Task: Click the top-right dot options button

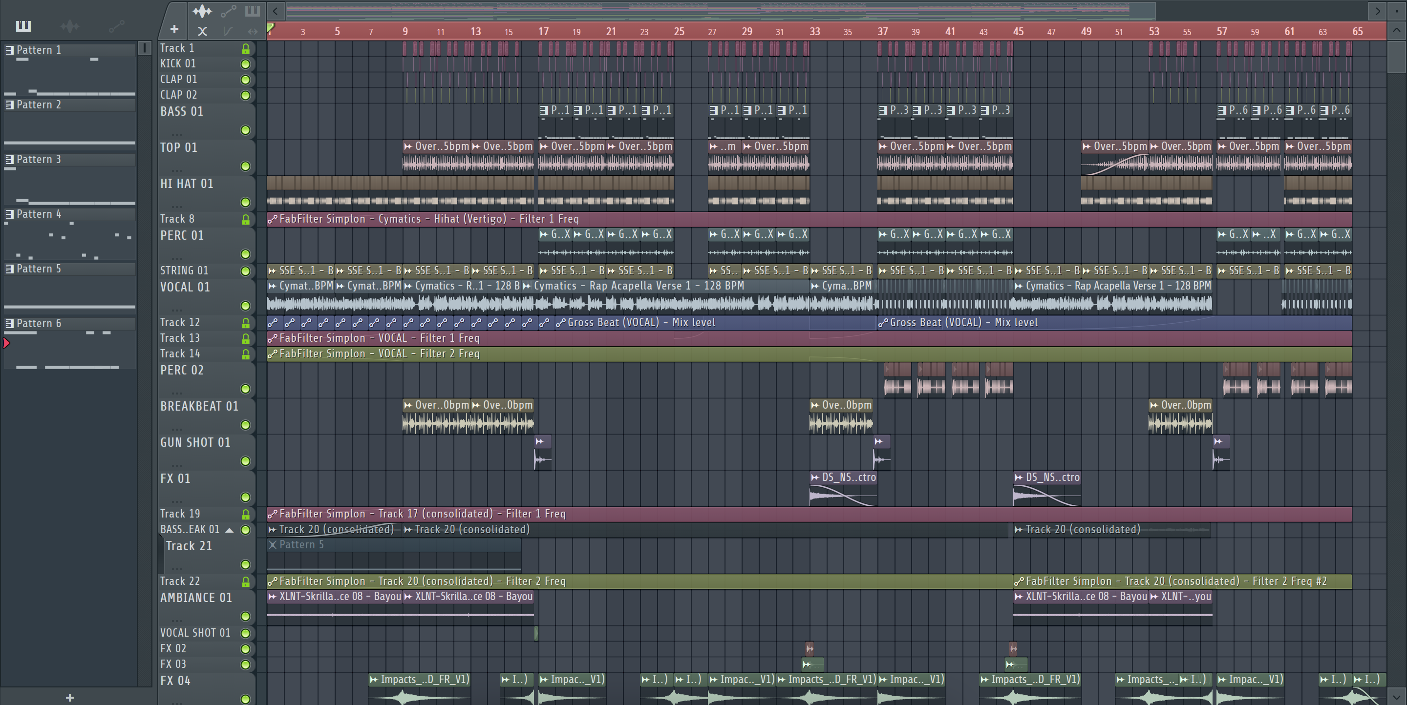Action: (x=1397, y=11)
